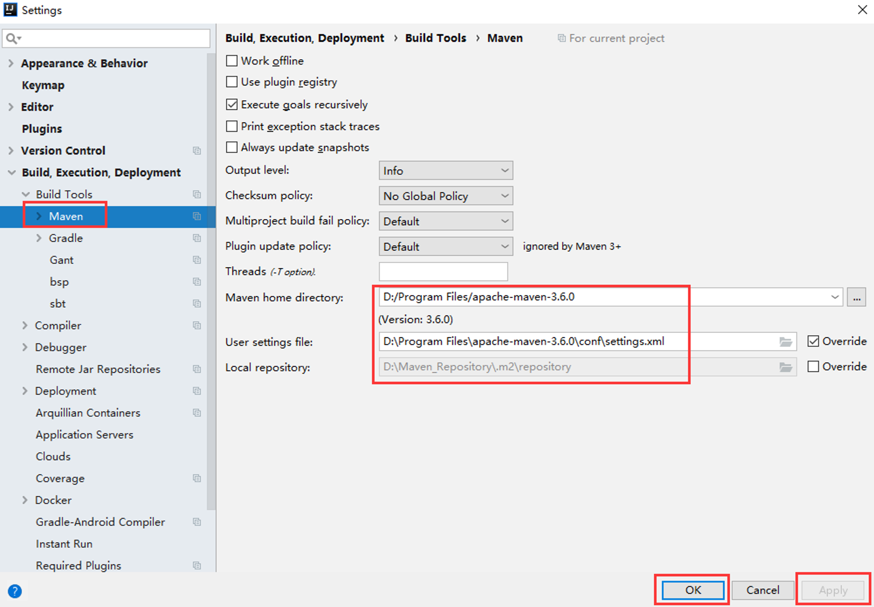874x607 pixels.
Task: Browse folder icon for Local repository
Action: point(786,367)
